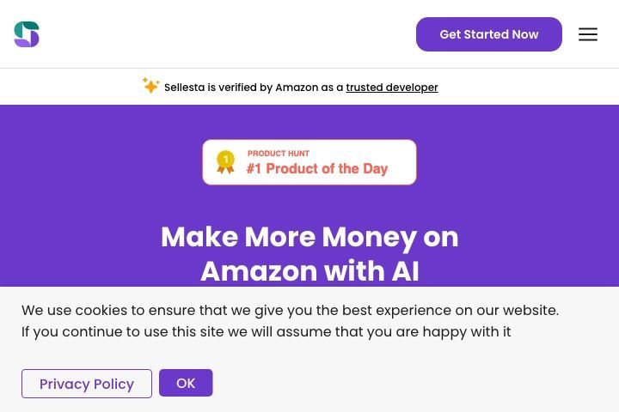Screen dimensions: 619x412
Task: Click the 'Amazon with AI' headline line
Action: [x=309, y=271]
